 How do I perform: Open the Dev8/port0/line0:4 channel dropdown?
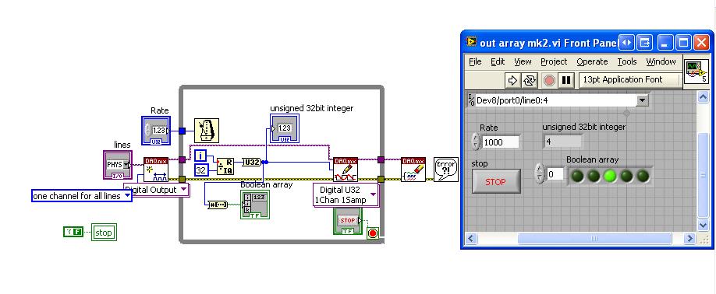(643, 100)
